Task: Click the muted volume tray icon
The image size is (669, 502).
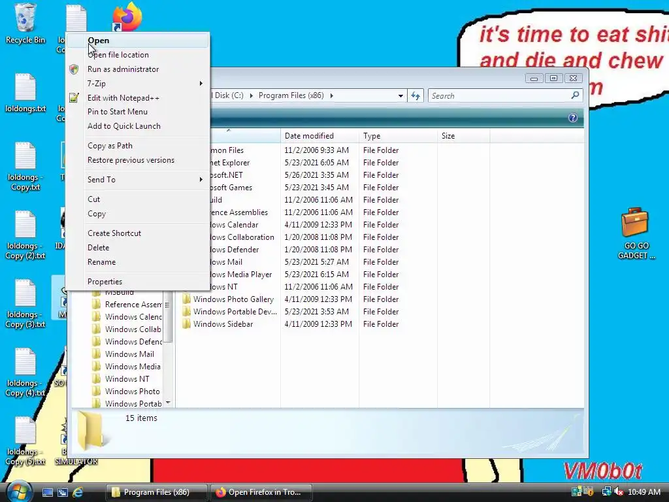Action: click(618, 492)
